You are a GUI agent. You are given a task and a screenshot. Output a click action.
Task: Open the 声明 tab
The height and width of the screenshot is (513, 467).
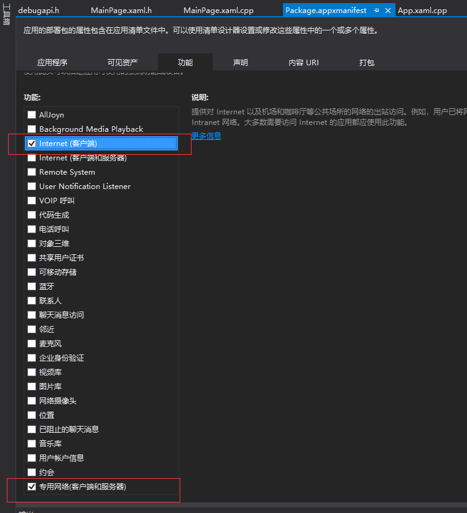coord(240,63)
